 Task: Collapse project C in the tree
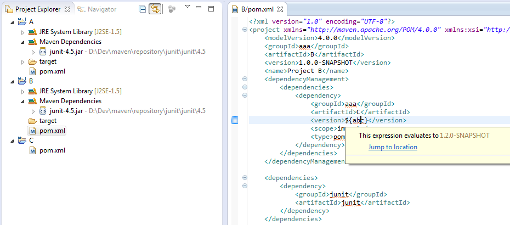coord(13,140)
